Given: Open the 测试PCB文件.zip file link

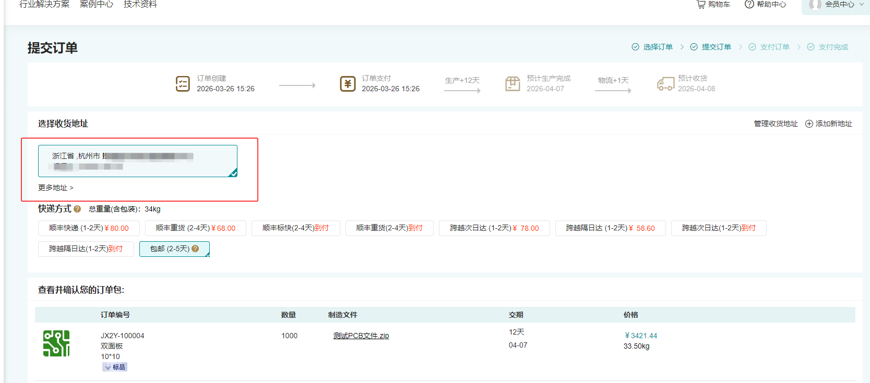Looking at the screenshot, I should coord(361,336).
